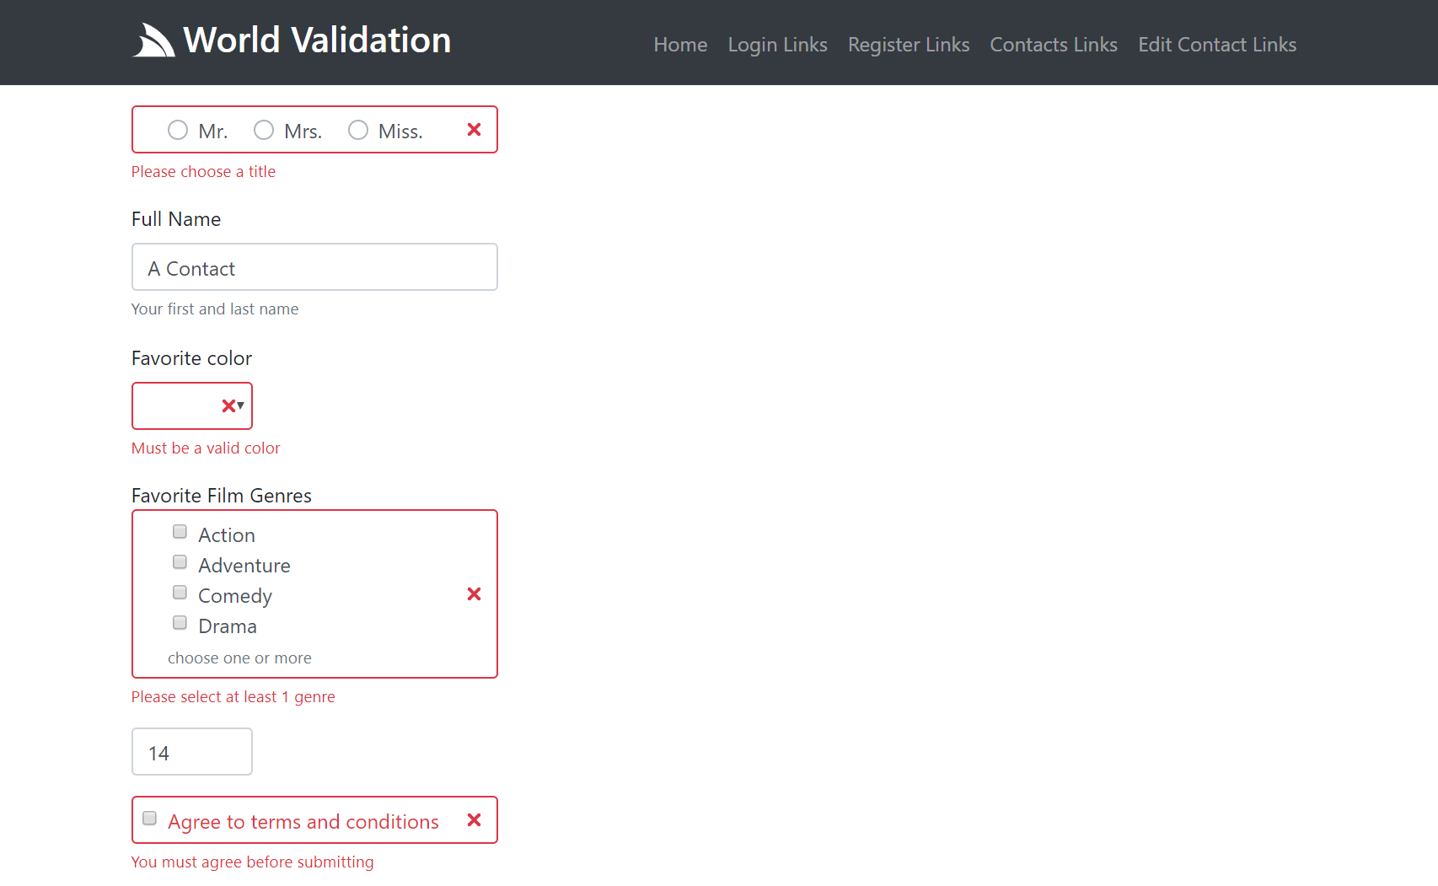Click the 'Please choose a title' error text
Viewport: 1438px width, 886px height.
[x=203, y=172]
